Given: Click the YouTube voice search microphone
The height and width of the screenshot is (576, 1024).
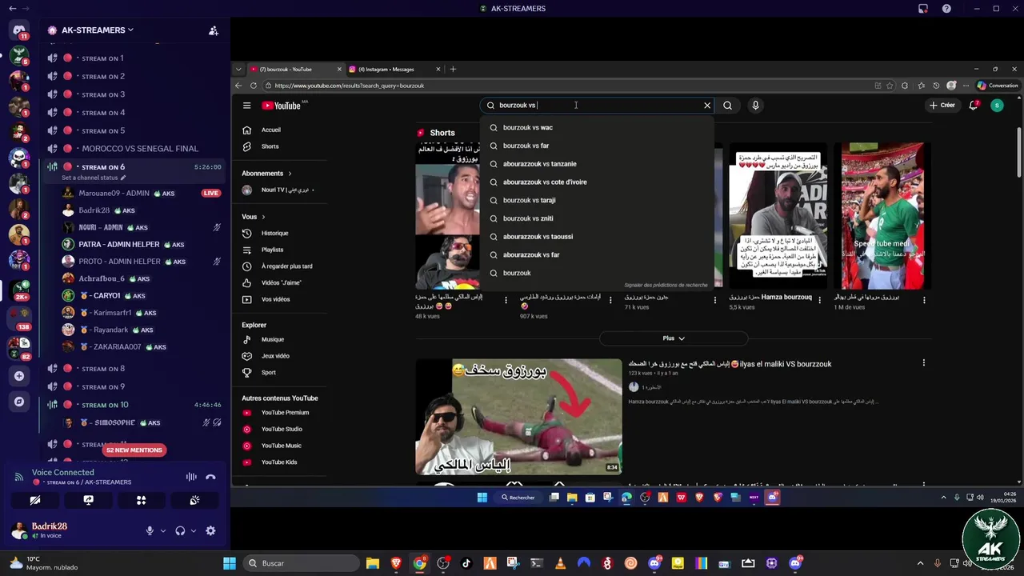Looking at the screenshot, I should pos(755,106).
